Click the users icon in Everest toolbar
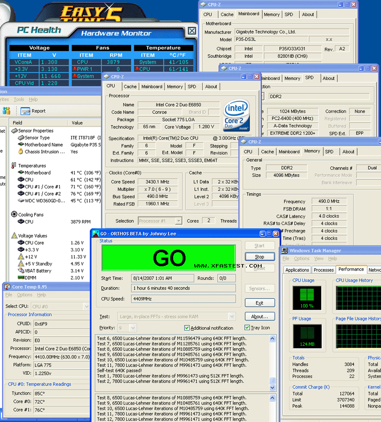Screen dimensions: 381x422 click(6, 110)
